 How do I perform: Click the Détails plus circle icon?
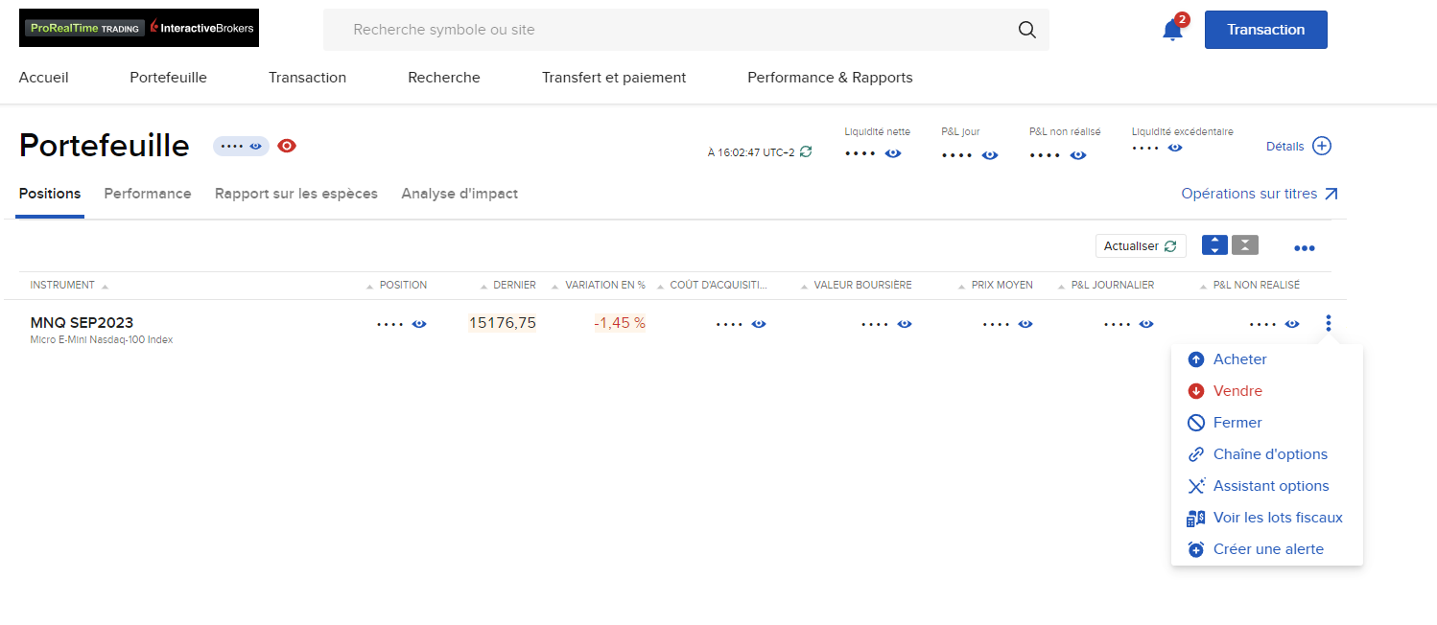point(1322,146)
